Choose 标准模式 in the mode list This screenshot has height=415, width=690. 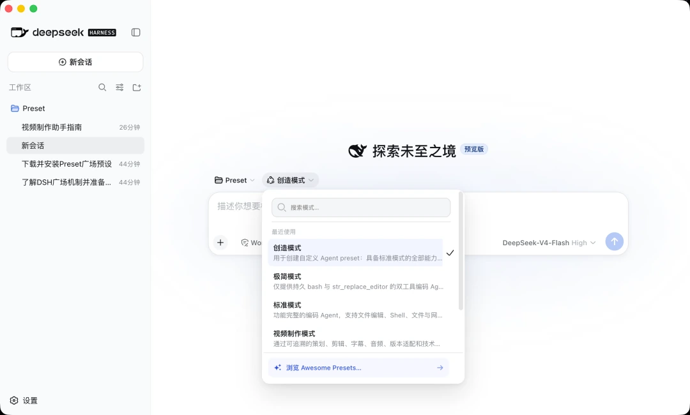point(358,310)
